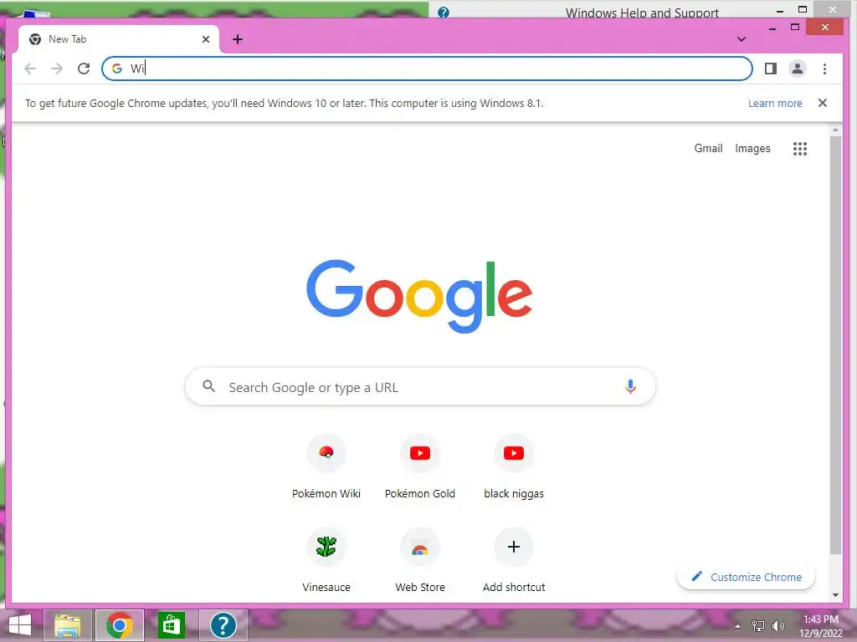Dismiss the Chrome update notice
The image size is (857, 642).
(822, 103)
